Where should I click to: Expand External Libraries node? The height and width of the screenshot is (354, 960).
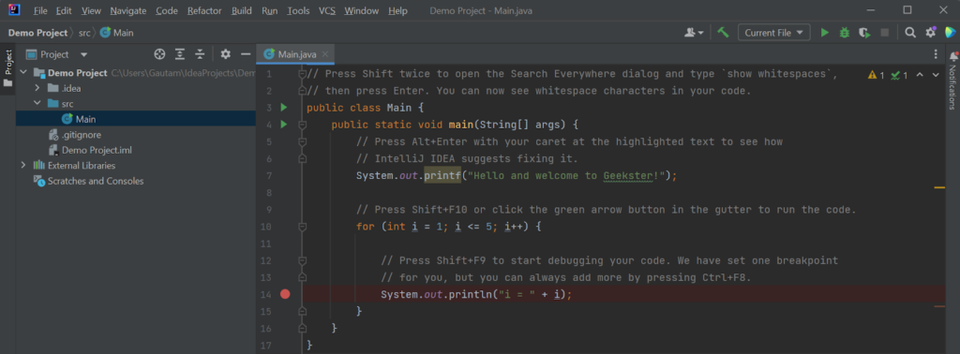point(23,165)
